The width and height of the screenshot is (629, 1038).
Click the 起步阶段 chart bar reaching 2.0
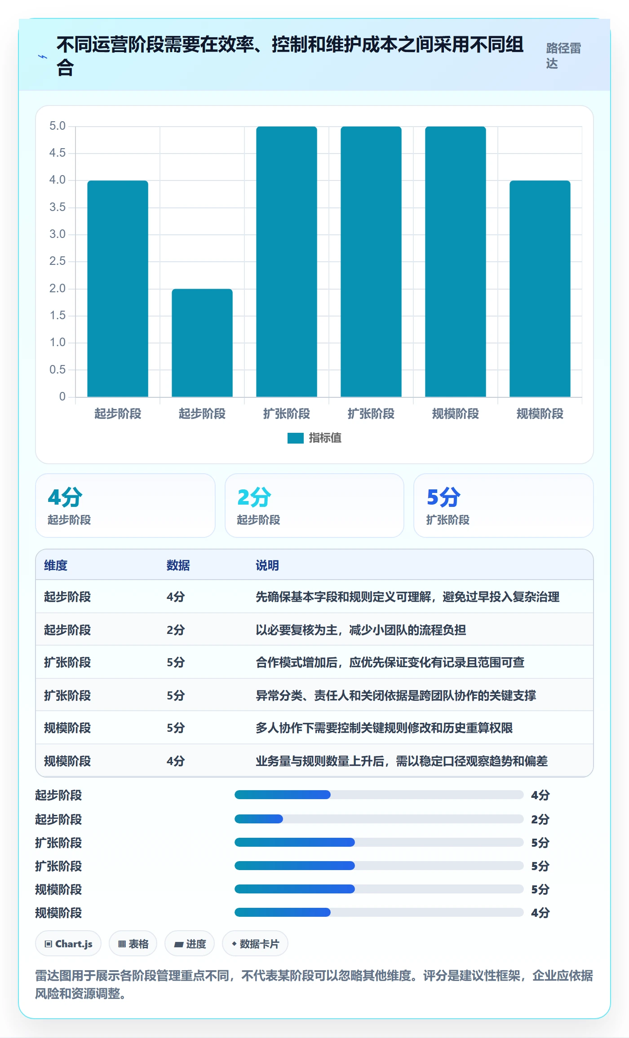point(202,343)
